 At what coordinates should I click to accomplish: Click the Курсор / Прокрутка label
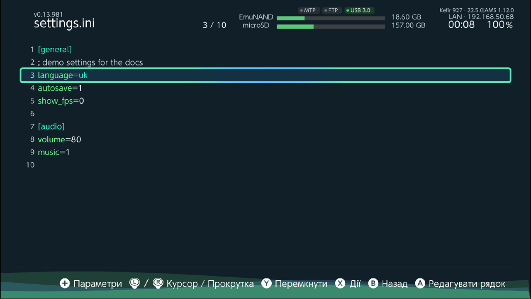(210, 284)
